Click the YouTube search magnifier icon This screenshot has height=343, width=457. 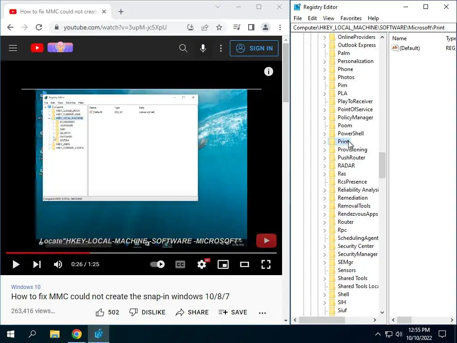[183, 48]
